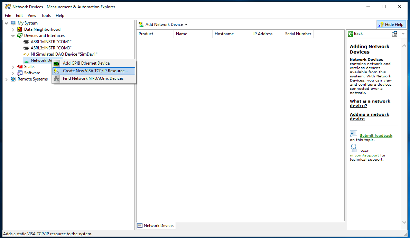Click the IP Address column header
Viewport: 410px width, 238px height.
tap(263, 34)
